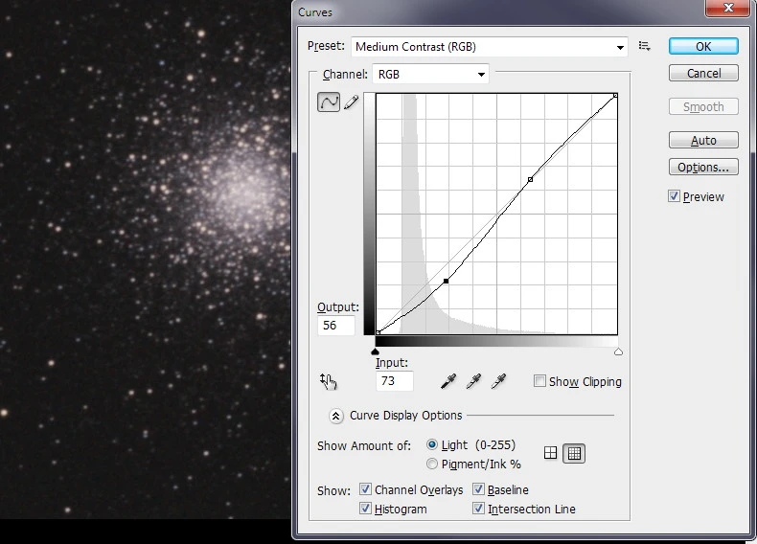Open the Preset dropdown list
Screen dimensions: 757x544
620,47
